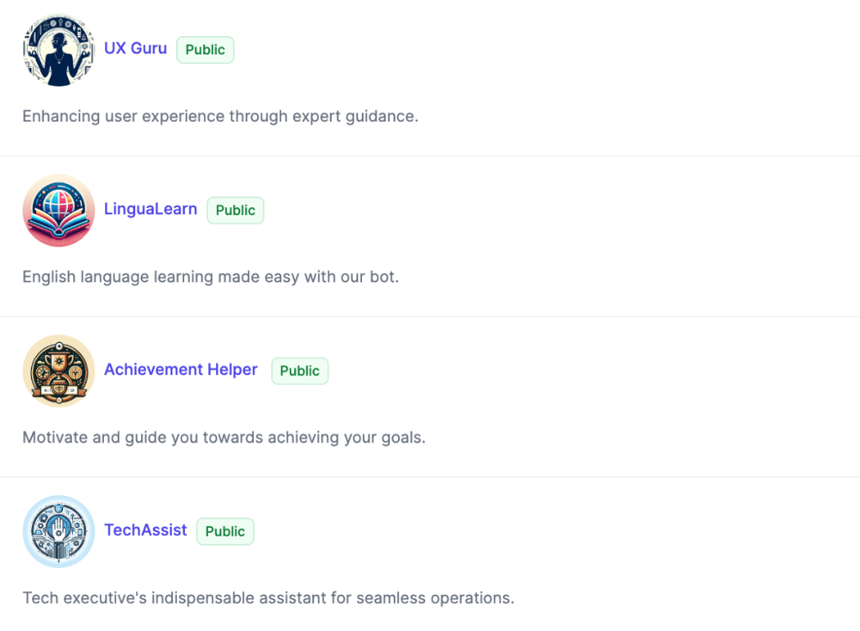Open the TechAssist bot link

tap(145, 530)
